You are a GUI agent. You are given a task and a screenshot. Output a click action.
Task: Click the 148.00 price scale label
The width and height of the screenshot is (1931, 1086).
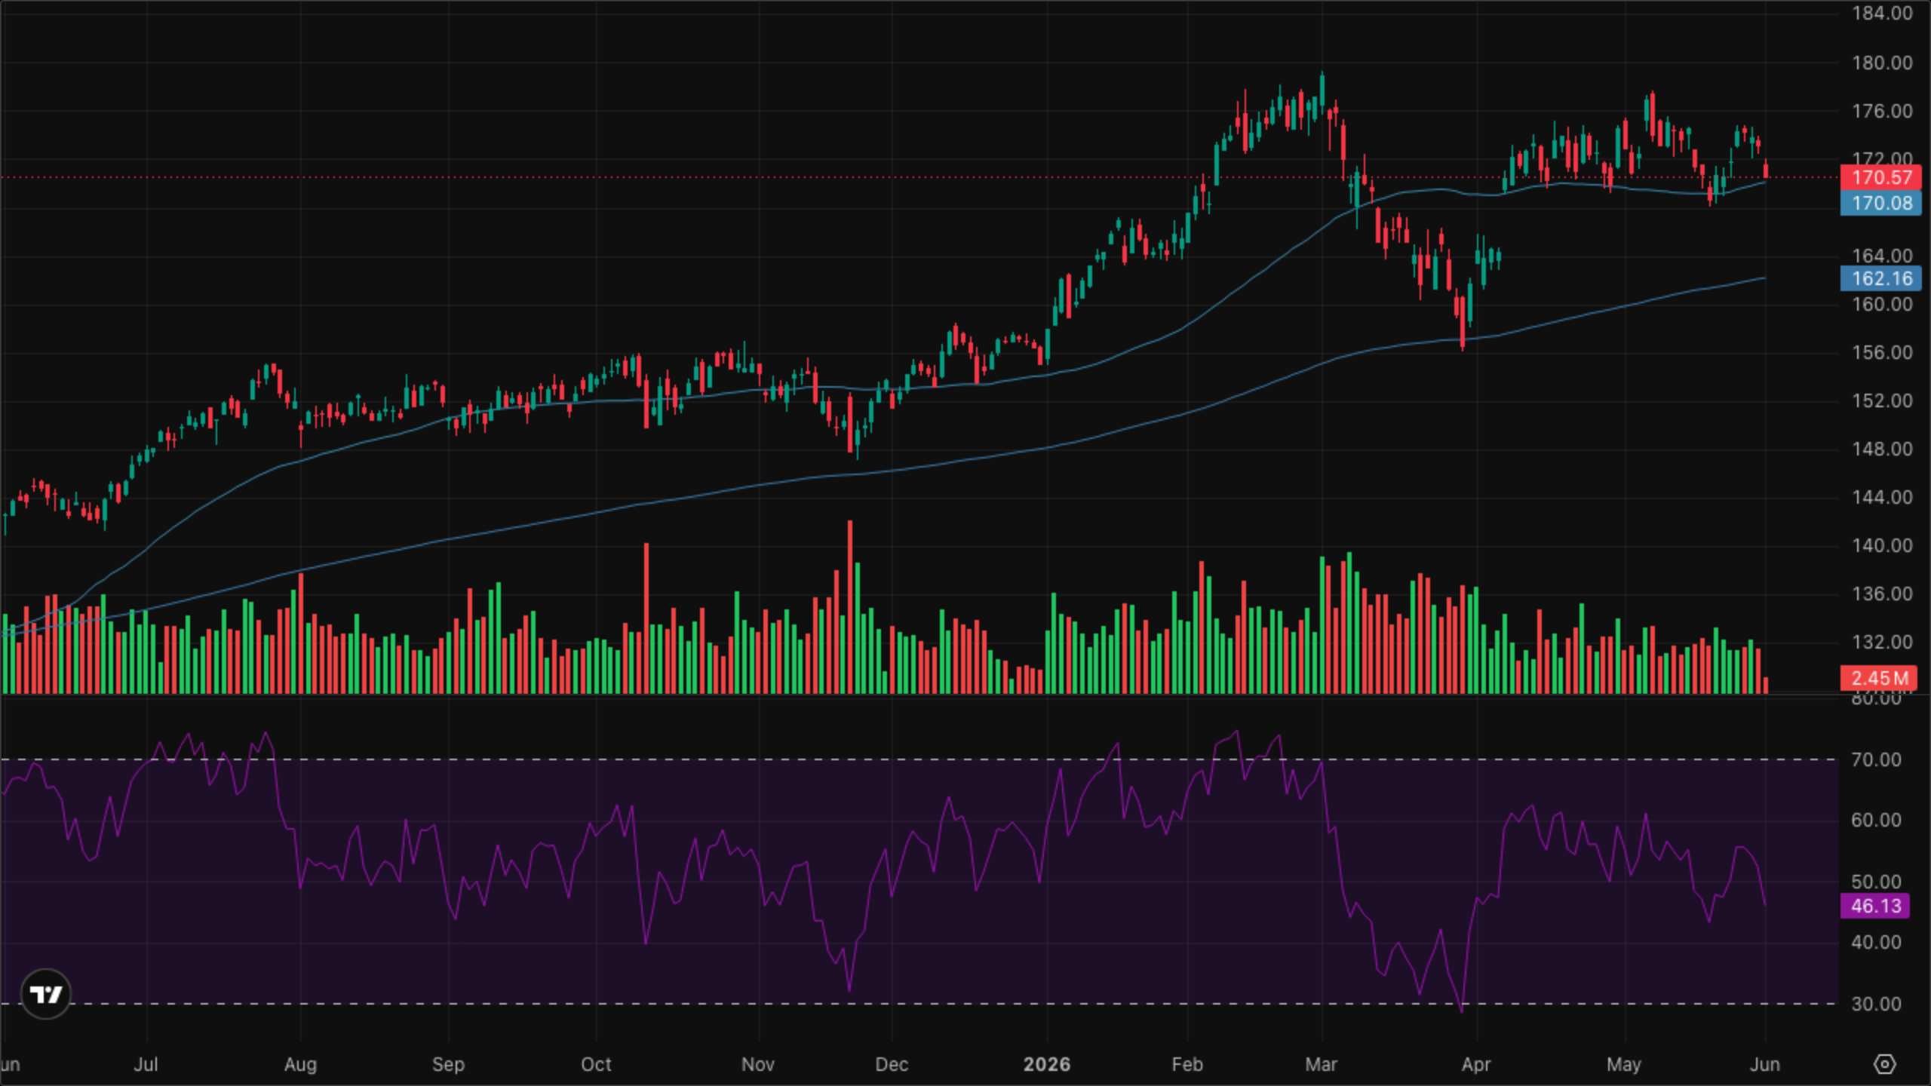tap(1882, 449)
